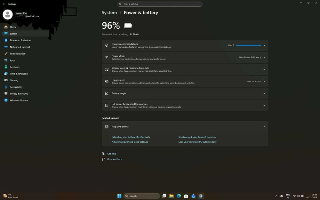This screenshot has height=200, width=320.
Task: Expand Lid, power & sleep button controls
Action: [x=264, y=105]
